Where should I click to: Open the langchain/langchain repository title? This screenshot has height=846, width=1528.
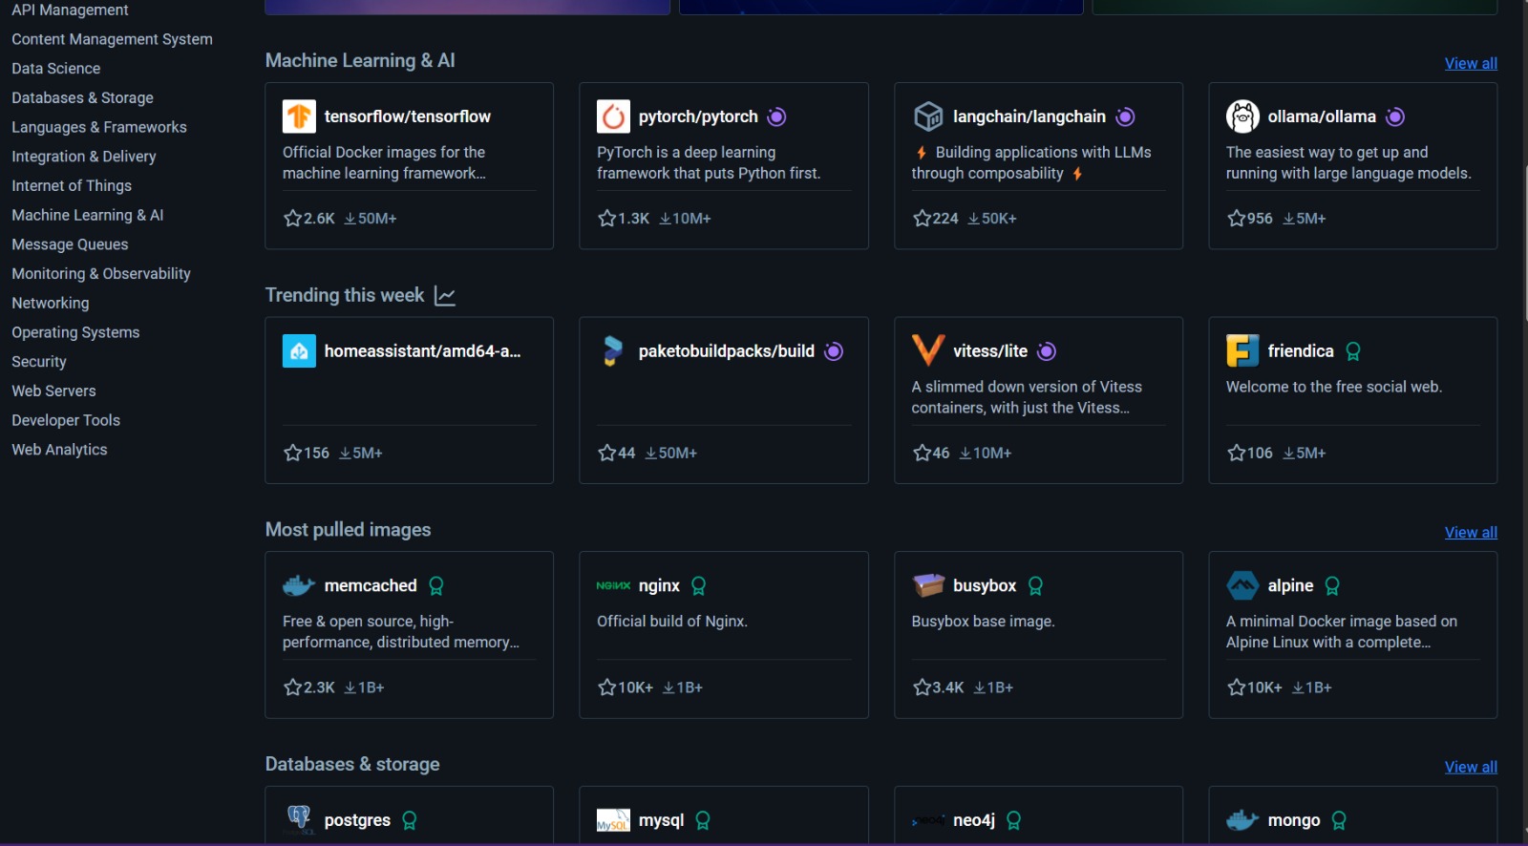tap(1029, 116)
